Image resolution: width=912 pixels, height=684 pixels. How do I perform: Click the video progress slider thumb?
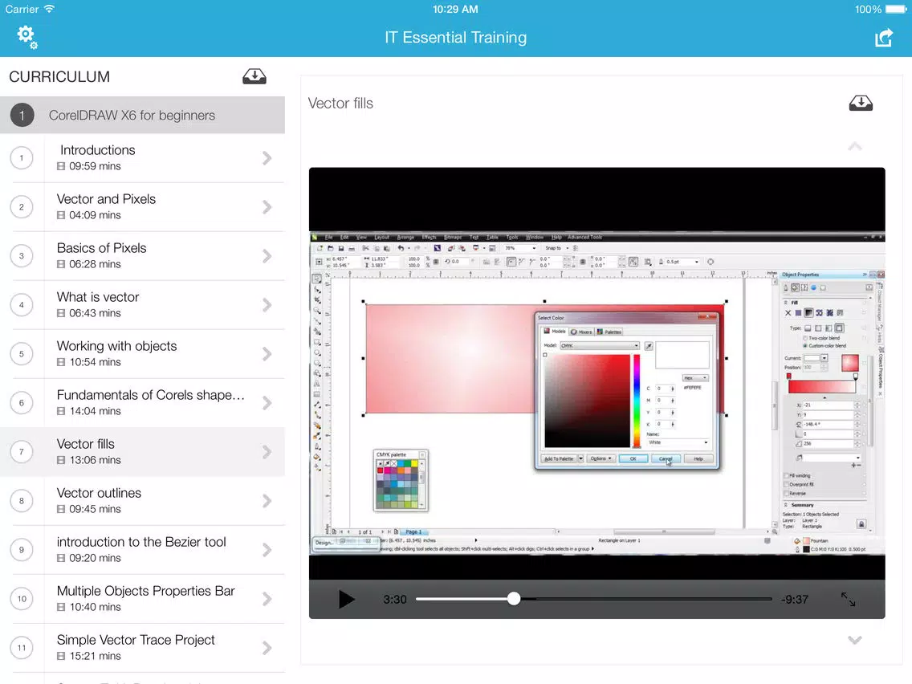coord(514,599)
